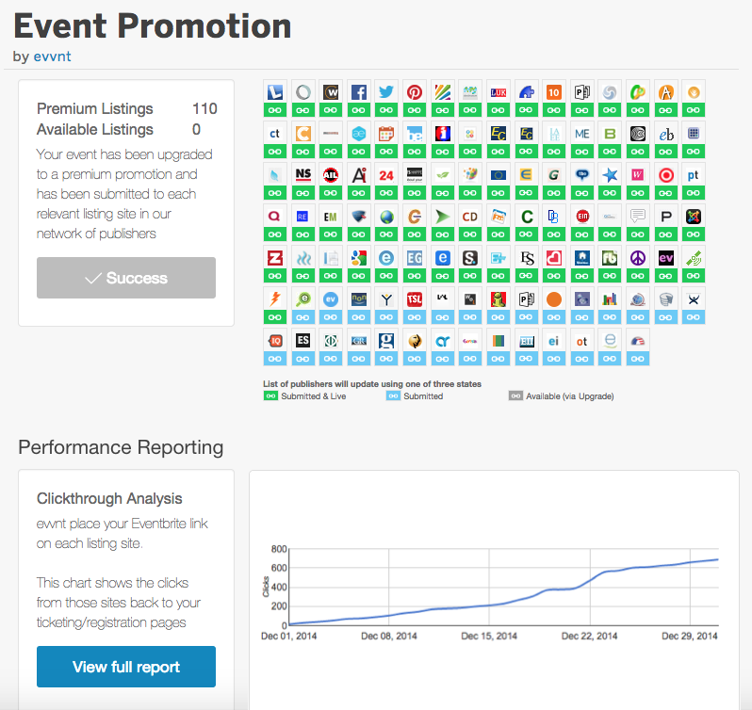Open the red 'AIL' circle publisher icon
This screenshot has width=752, height=710.
(331, 175)
